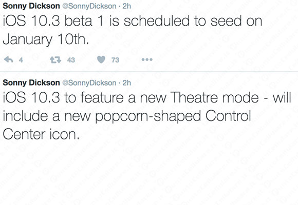Open the @SonnyDickson handle on the second tweet
This screenshot has height=205, width=298.
(x=89, y=83)
